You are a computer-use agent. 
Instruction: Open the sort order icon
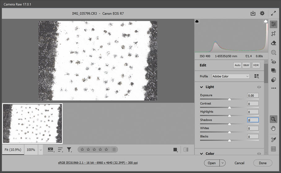(x=60, y=150)
